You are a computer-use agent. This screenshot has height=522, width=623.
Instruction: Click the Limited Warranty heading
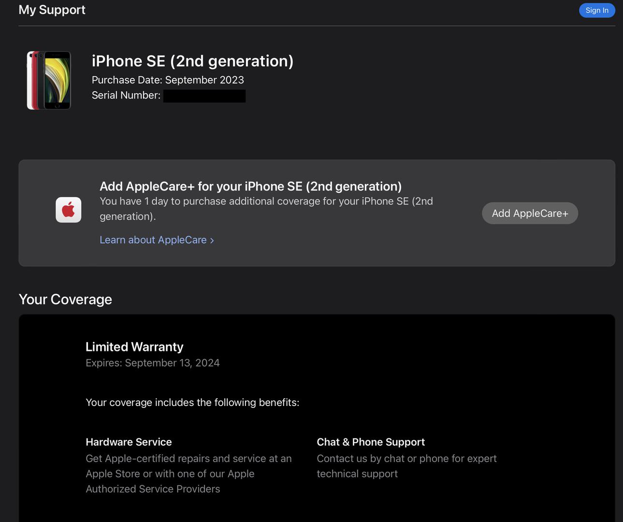pyautogui.click(x=134, y=347)
